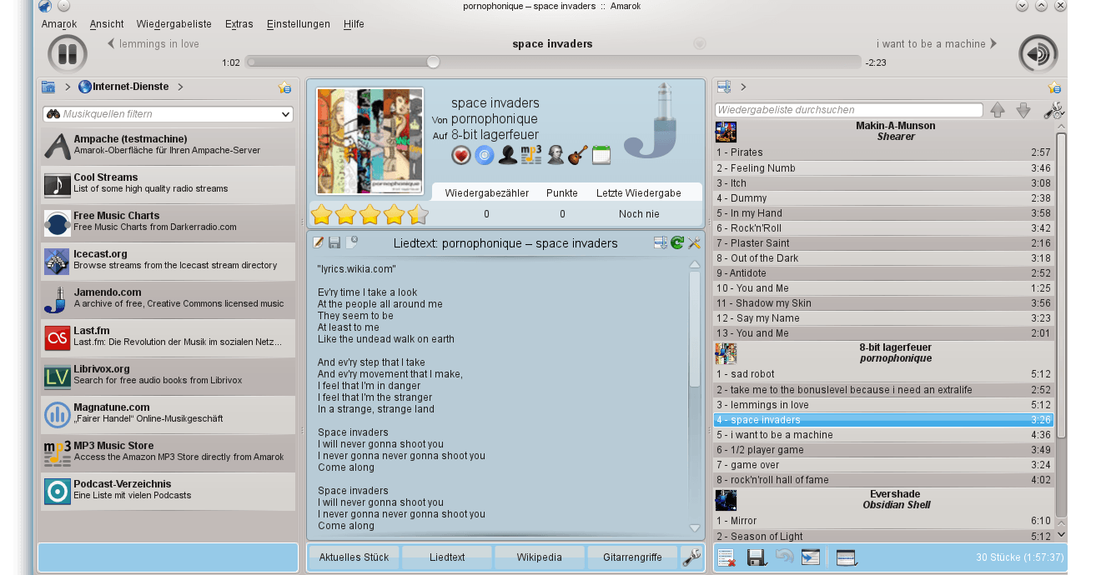Open the Magnatune.com music store
Viewport: 1106px width, 575px height.
(168, 413)
